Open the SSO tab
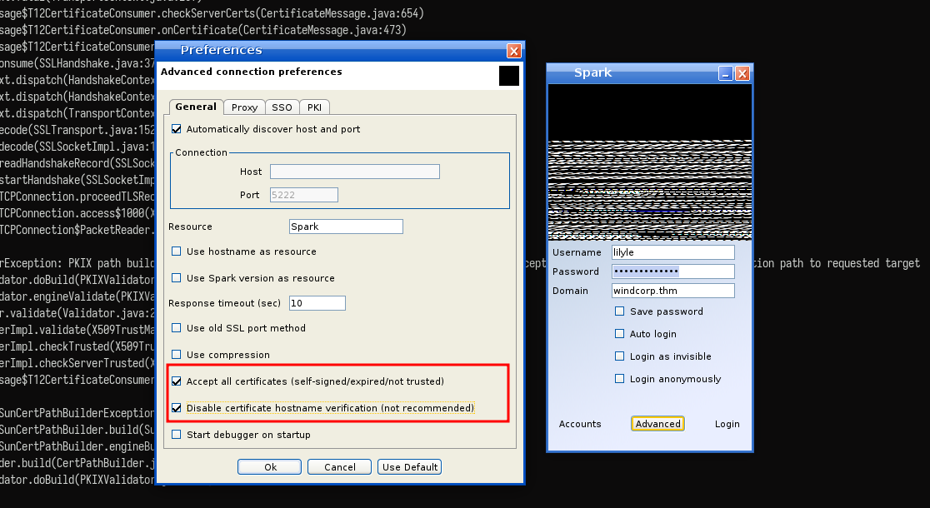This screenshot has height=508, width=930. (282, 107)
